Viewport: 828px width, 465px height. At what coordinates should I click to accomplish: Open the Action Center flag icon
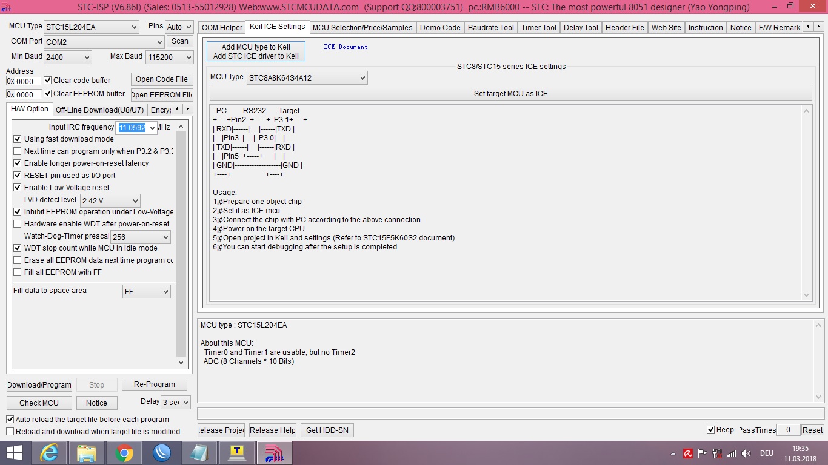[x=703, y=453]
